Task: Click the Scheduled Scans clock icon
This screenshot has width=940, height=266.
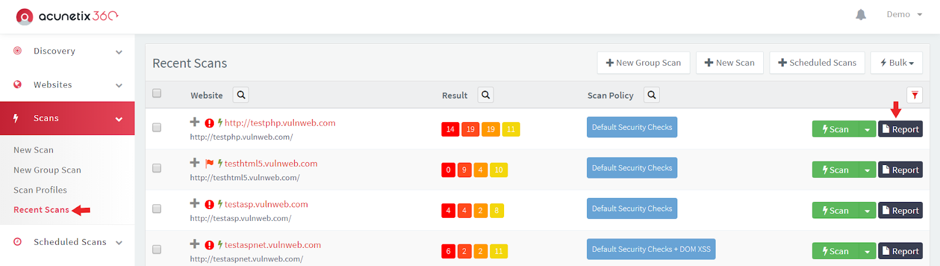Action: pyautogui.click(x=18, y=241)
